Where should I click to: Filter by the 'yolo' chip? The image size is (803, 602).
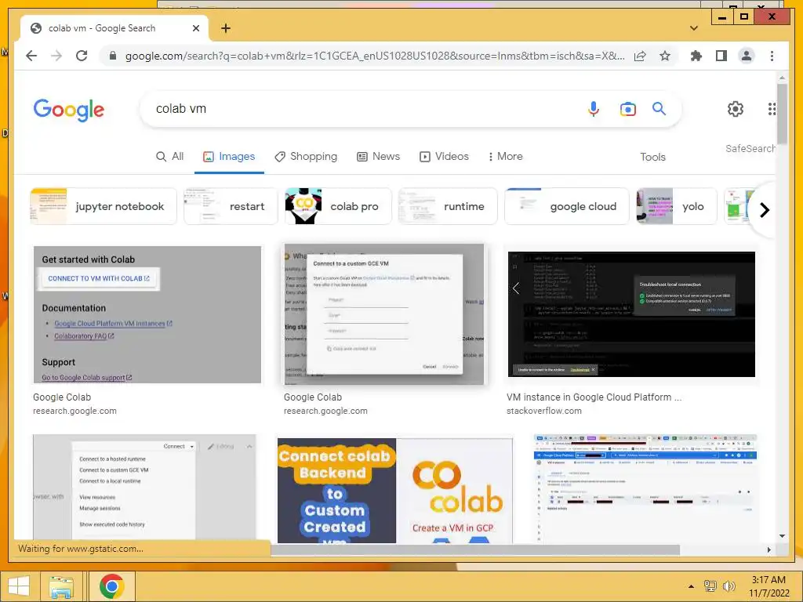pyautogui.click(x=676, y=206)
